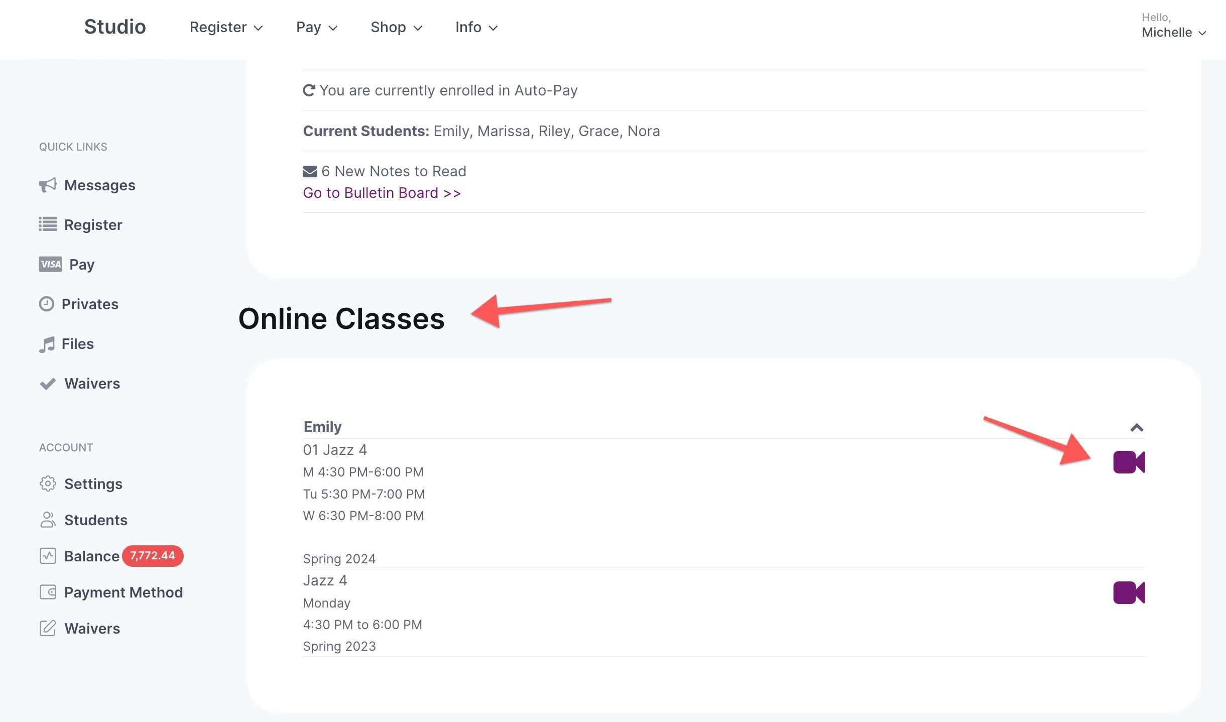This screenshot has width=1226, height=722.
Task: Click the Files music note icon
Action: (47, 344)
